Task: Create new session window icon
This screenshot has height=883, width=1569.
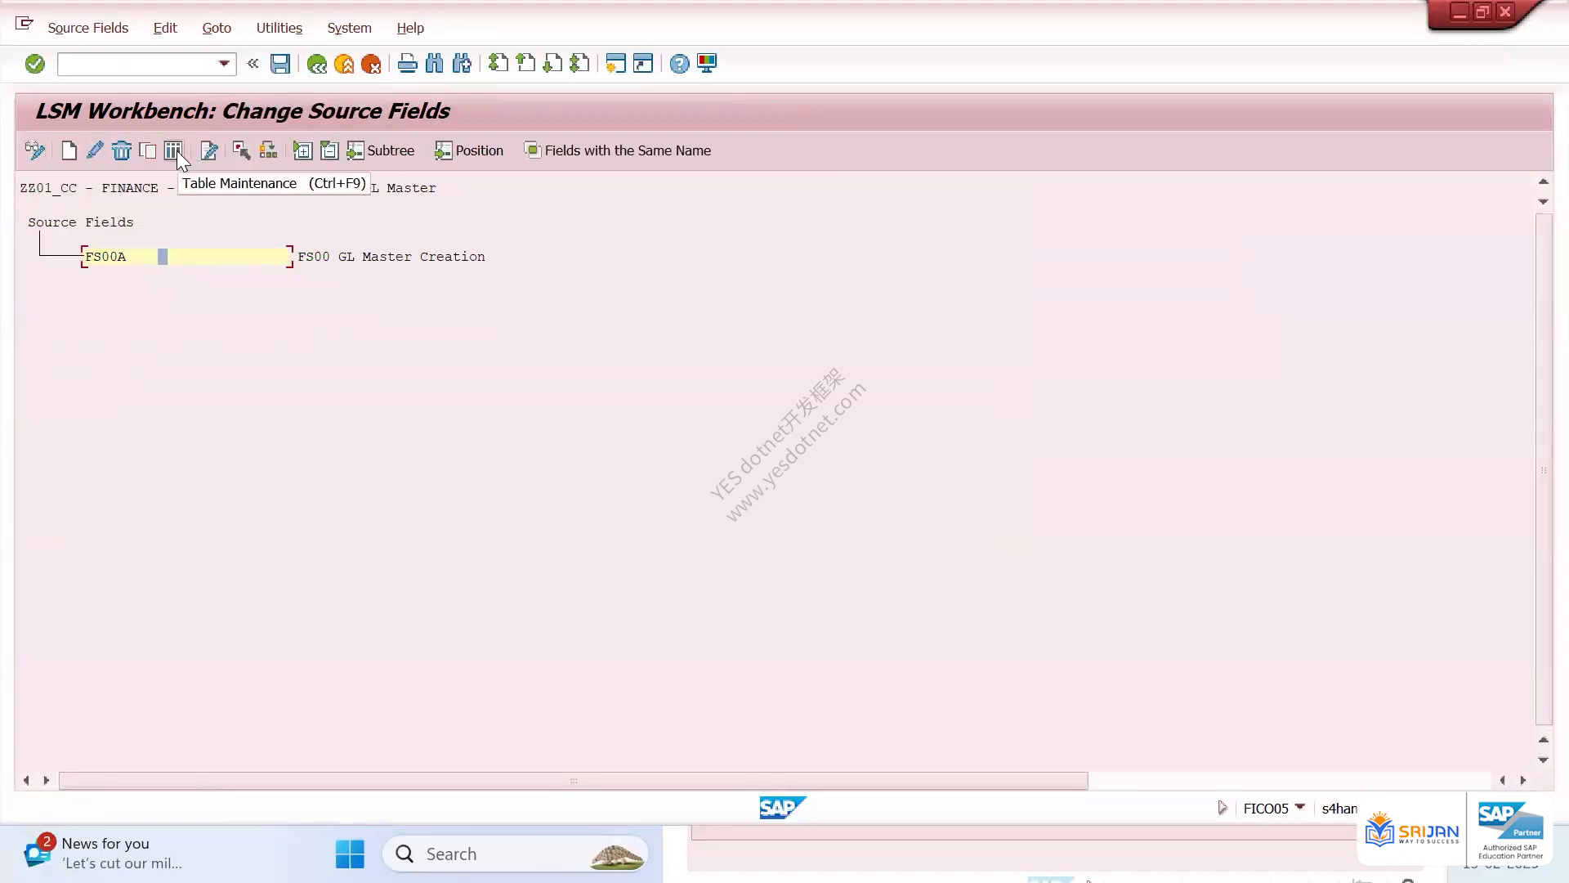Action: tap(616, 64)
